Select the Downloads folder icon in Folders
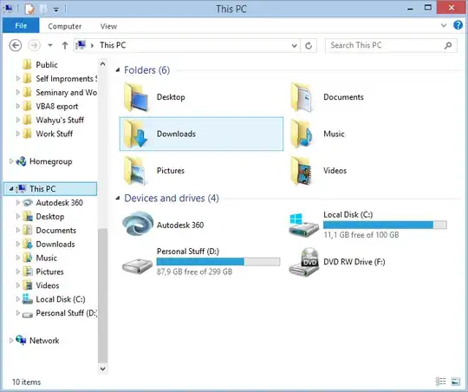The height and width of the screenshot is (392, 468). point(136,134)
